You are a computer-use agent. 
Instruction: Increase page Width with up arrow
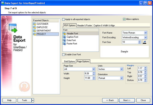click(x=94, y=73)
